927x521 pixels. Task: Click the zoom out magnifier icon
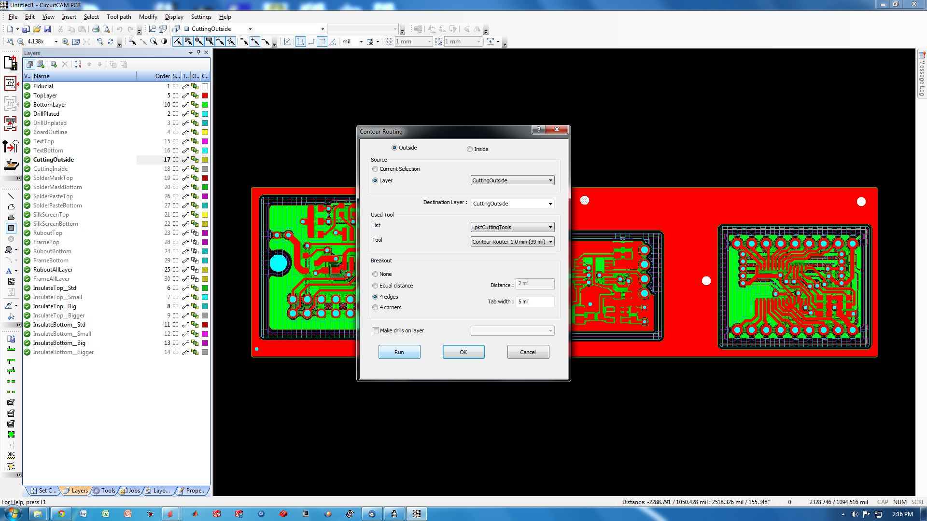[x=21, y=41]
